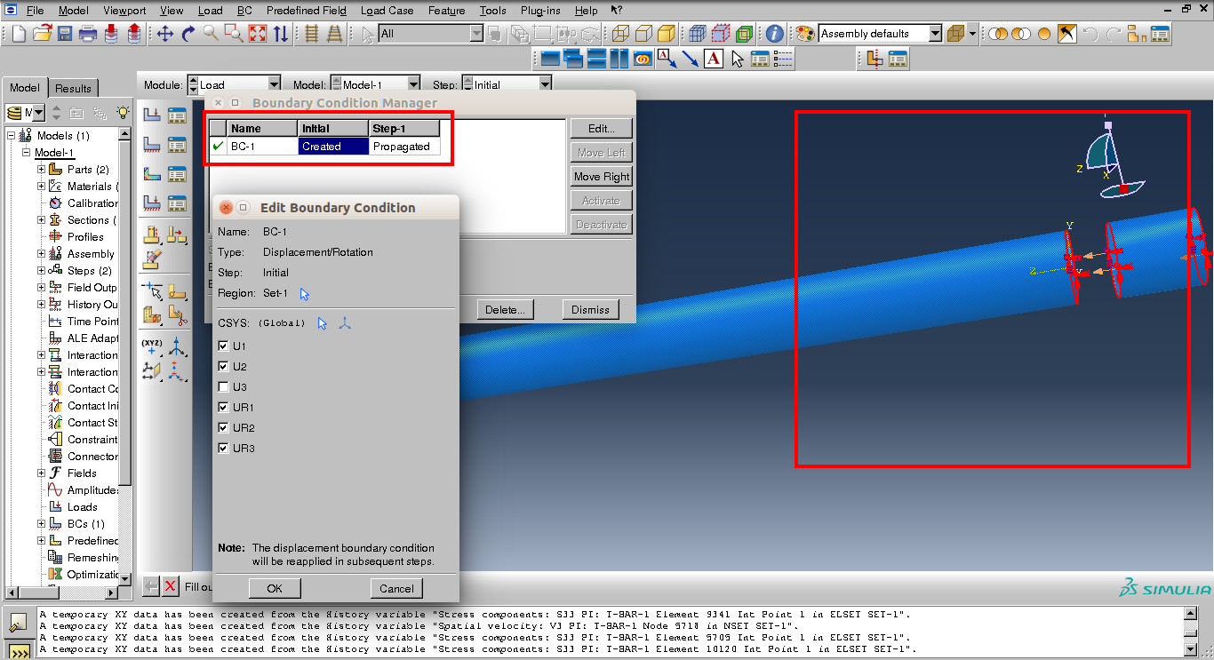Click the Save Model Database icon

(65, 34)
